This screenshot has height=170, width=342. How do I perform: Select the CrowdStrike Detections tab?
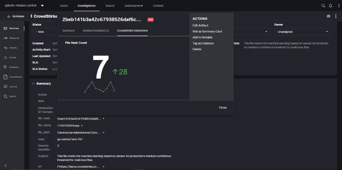[132, 30]
